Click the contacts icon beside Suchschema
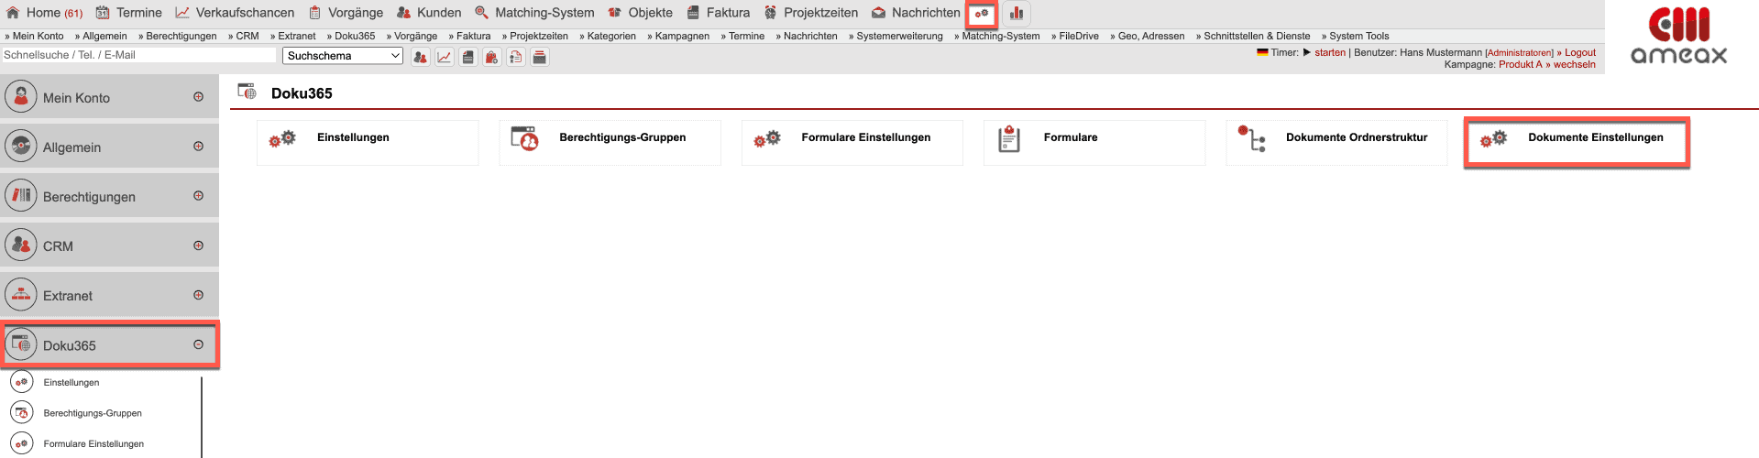Screen dimensions: 1759x458 pyautogui.click(x=420, y=57)
